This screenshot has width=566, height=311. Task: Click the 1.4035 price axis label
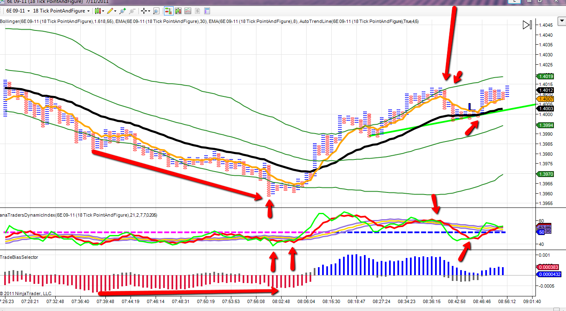tap(546, 45)
